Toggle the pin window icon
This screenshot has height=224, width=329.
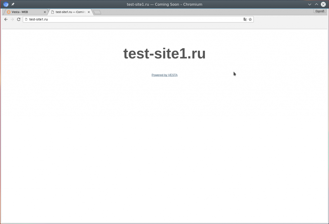click(x=13, y=4)
